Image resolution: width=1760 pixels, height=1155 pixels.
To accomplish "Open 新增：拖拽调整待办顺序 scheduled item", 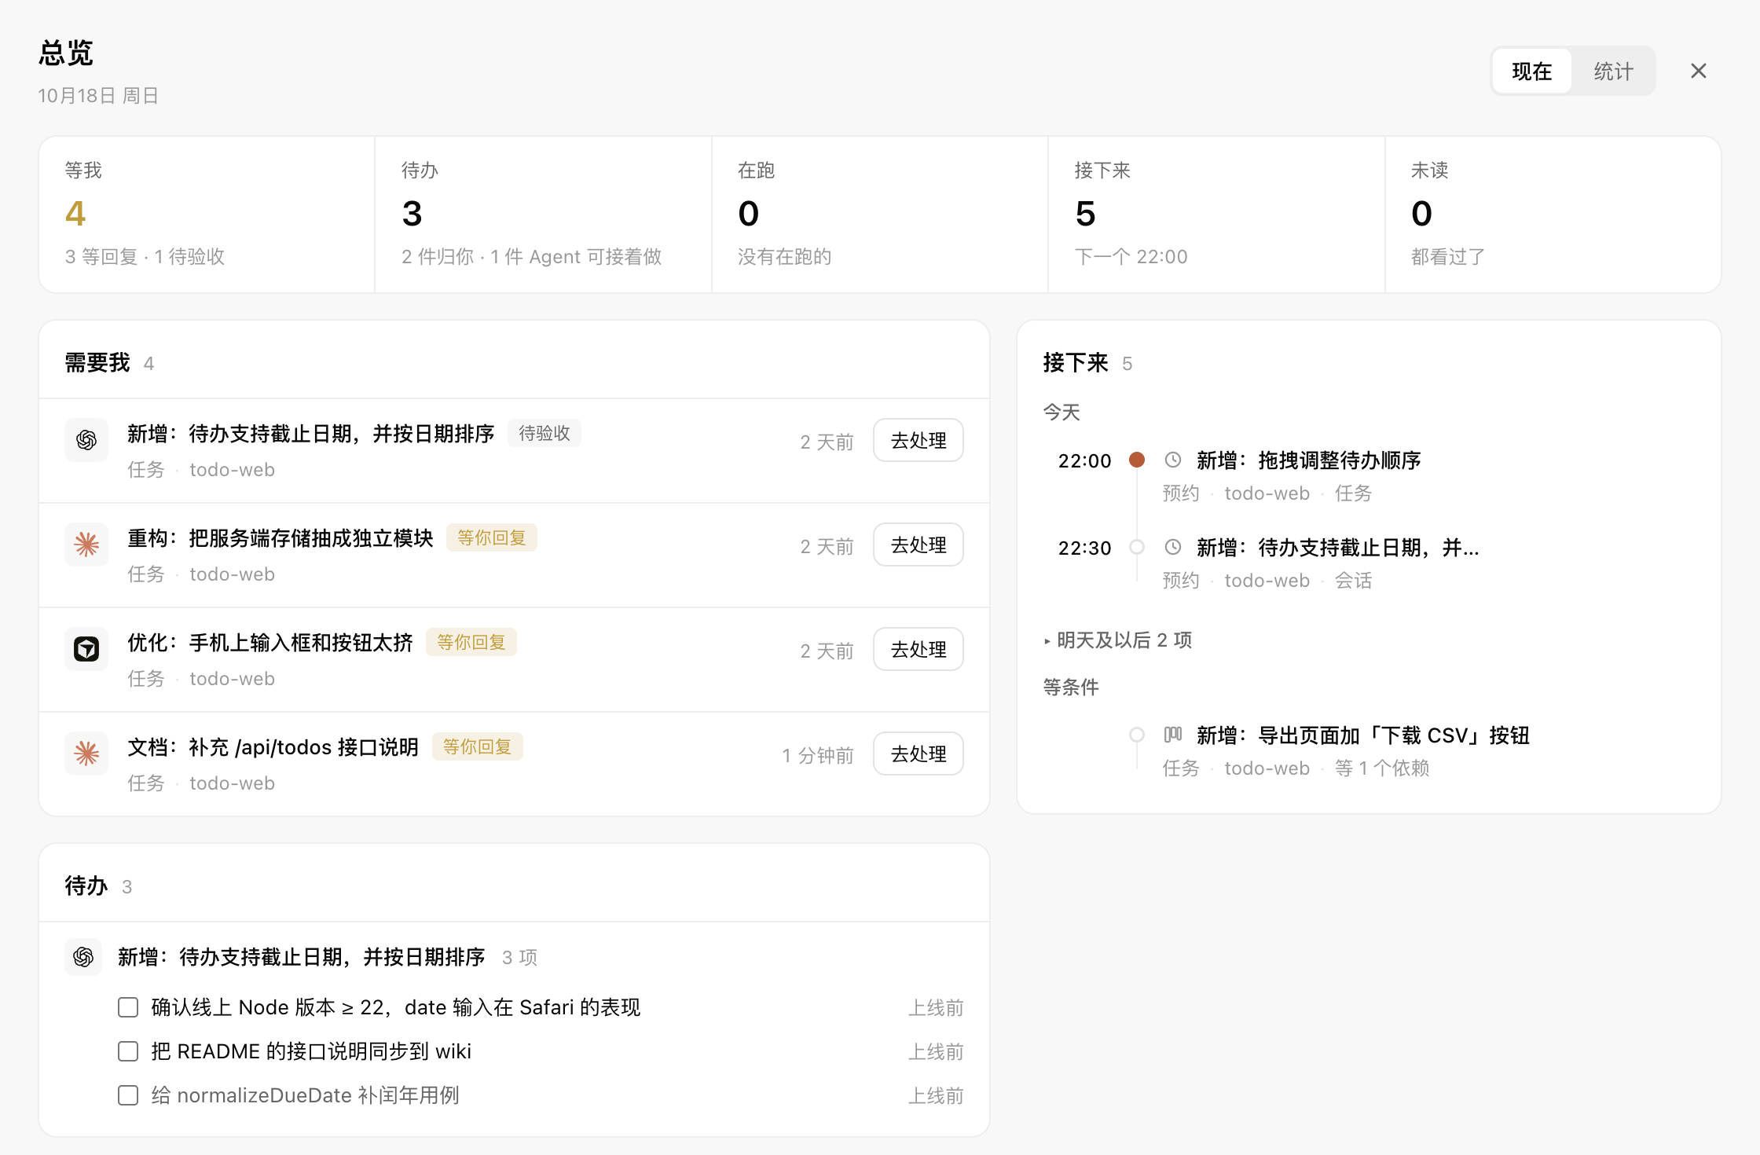I will tap(1308, 460).
